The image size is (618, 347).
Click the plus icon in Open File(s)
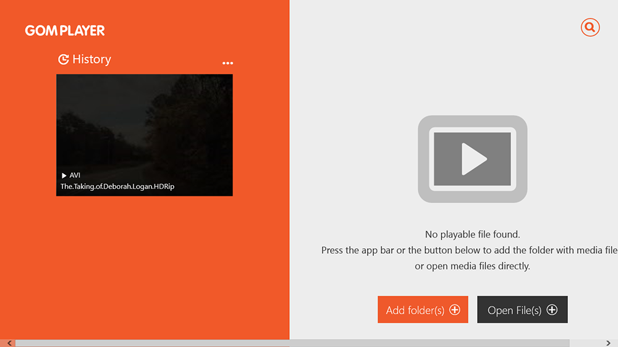552,309
